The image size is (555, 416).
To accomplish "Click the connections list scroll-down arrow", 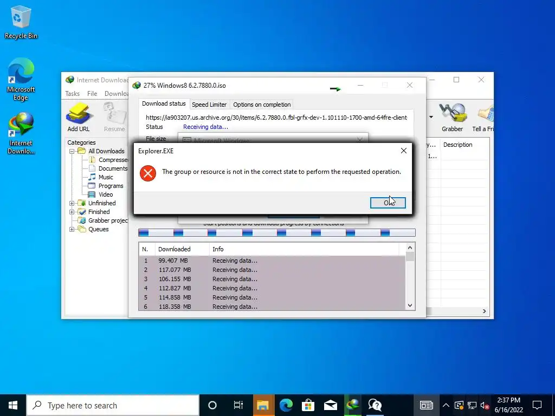I will (410, 305).
